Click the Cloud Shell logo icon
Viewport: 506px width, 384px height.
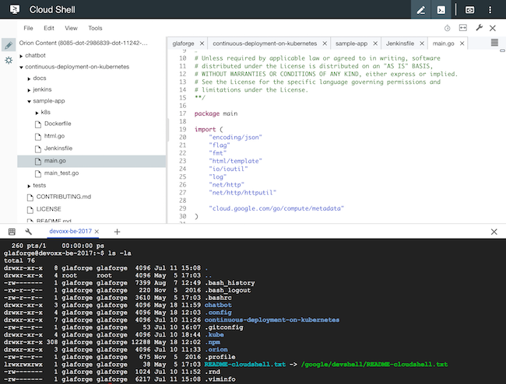pos(15,9)
